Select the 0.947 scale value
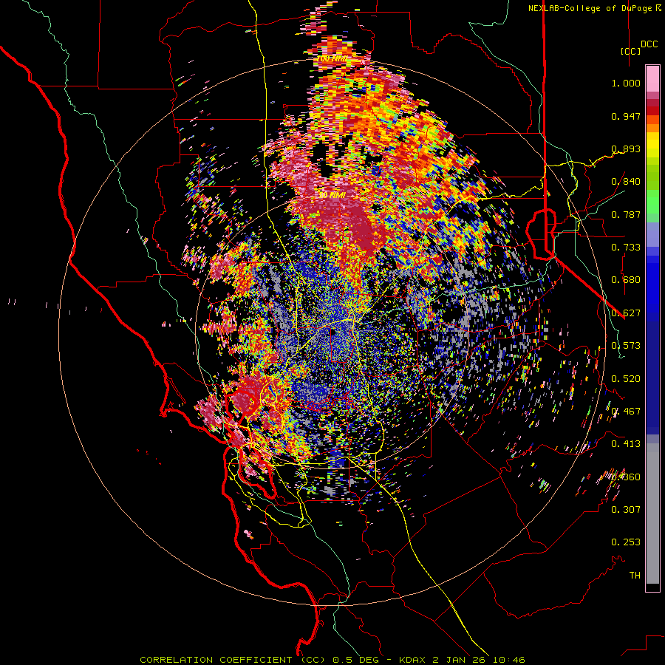The height and width of the screenshot is (665, 665). [x=626, y=116]
